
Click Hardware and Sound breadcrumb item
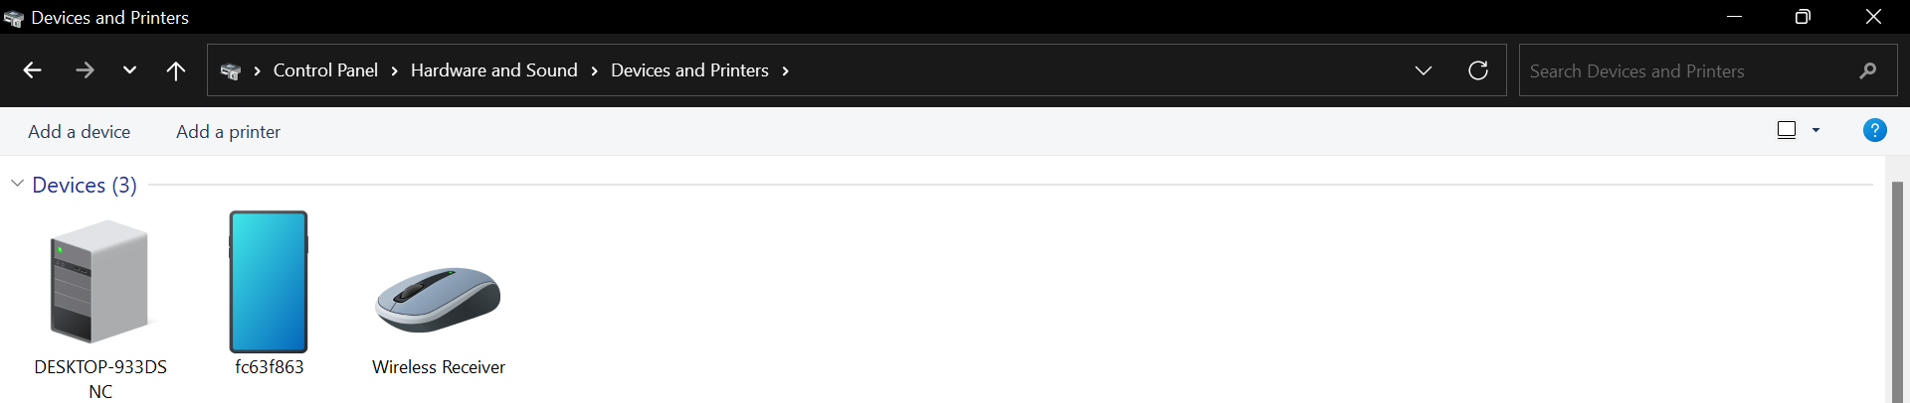click(x=493, y=70)
